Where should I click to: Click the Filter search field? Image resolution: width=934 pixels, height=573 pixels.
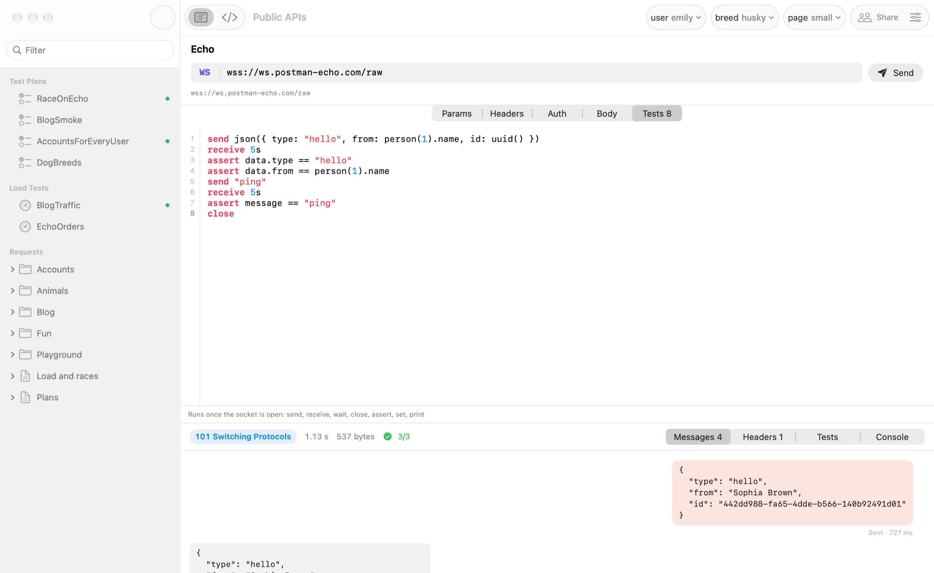[90, 50]
